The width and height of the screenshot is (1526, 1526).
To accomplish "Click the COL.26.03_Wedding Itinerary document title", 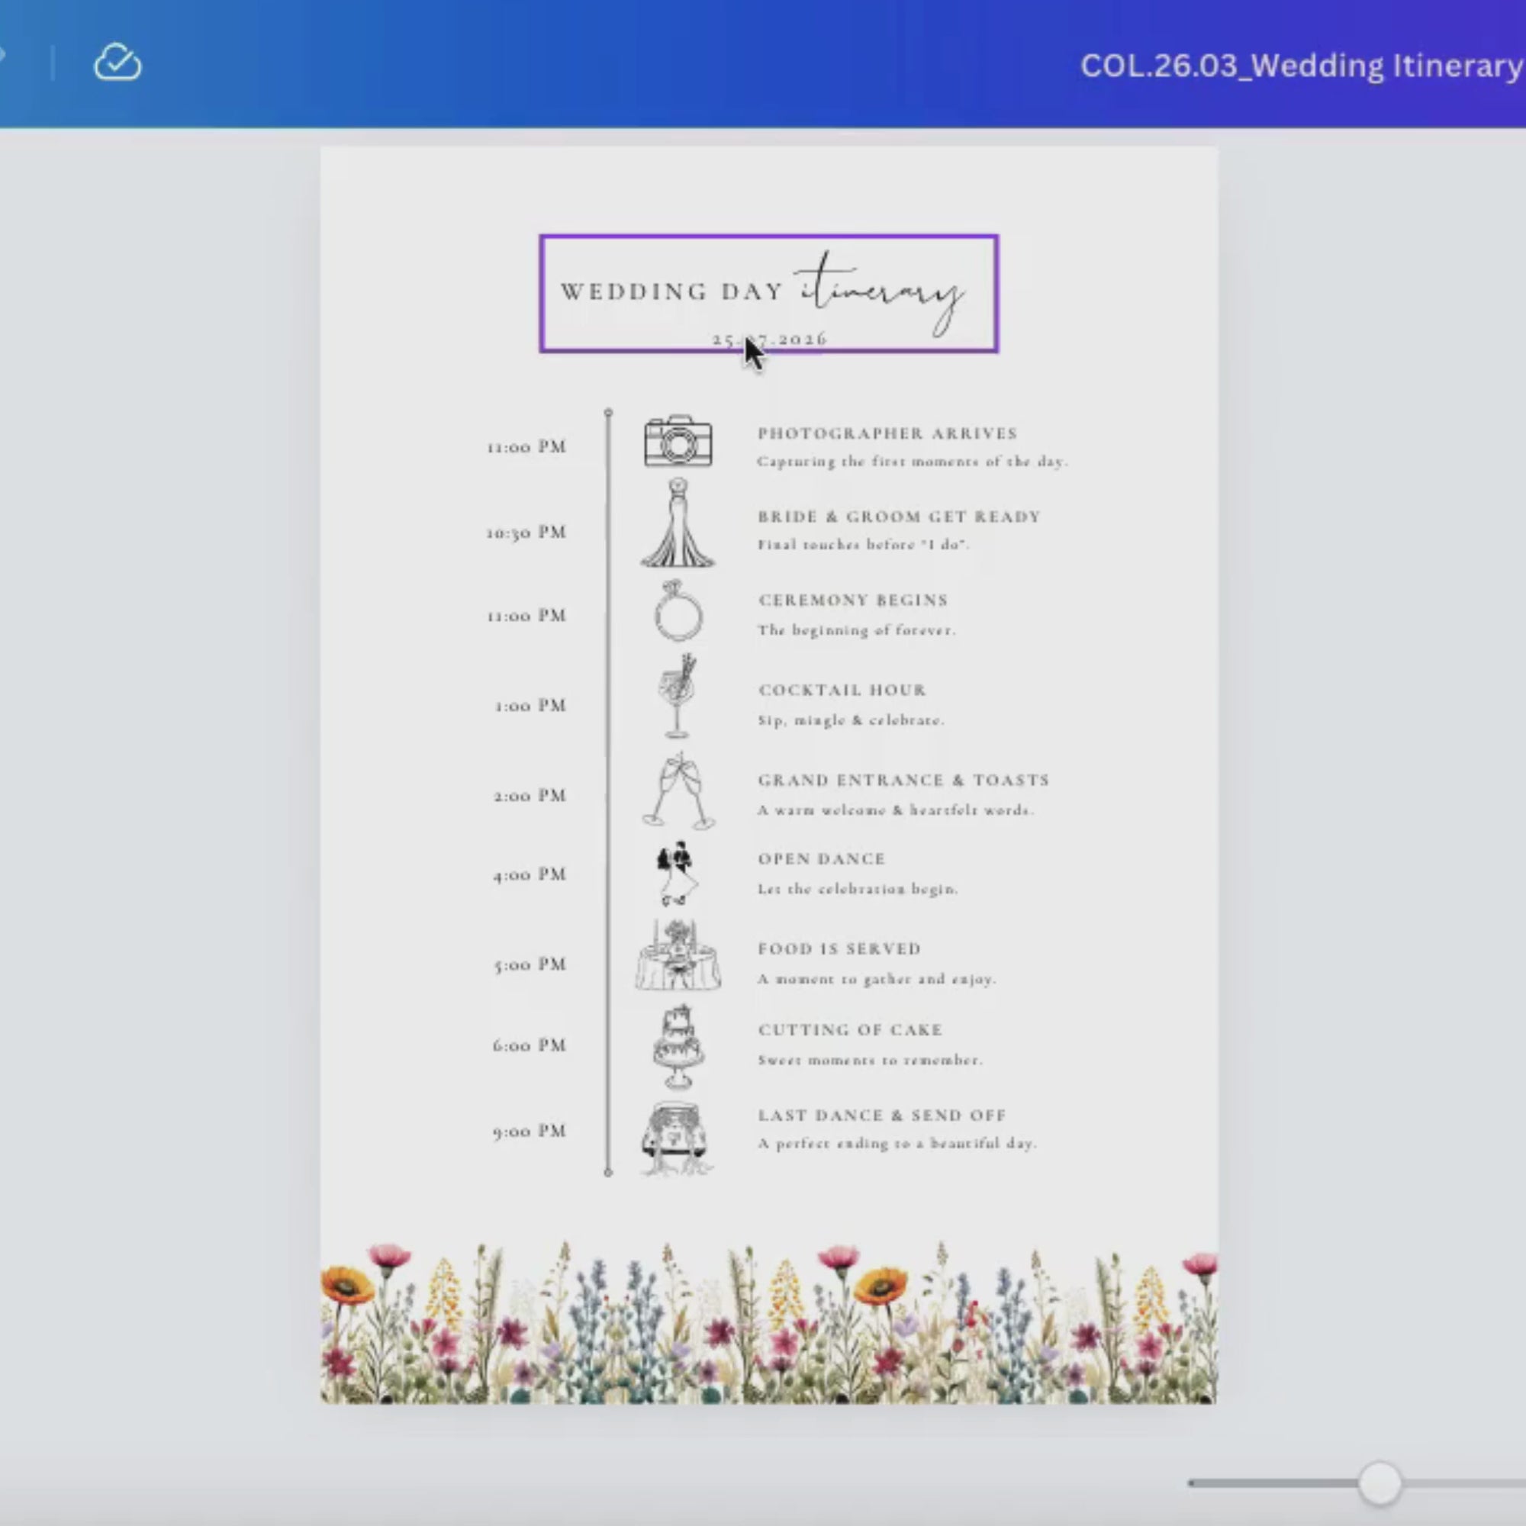I will coord(1302,66).
